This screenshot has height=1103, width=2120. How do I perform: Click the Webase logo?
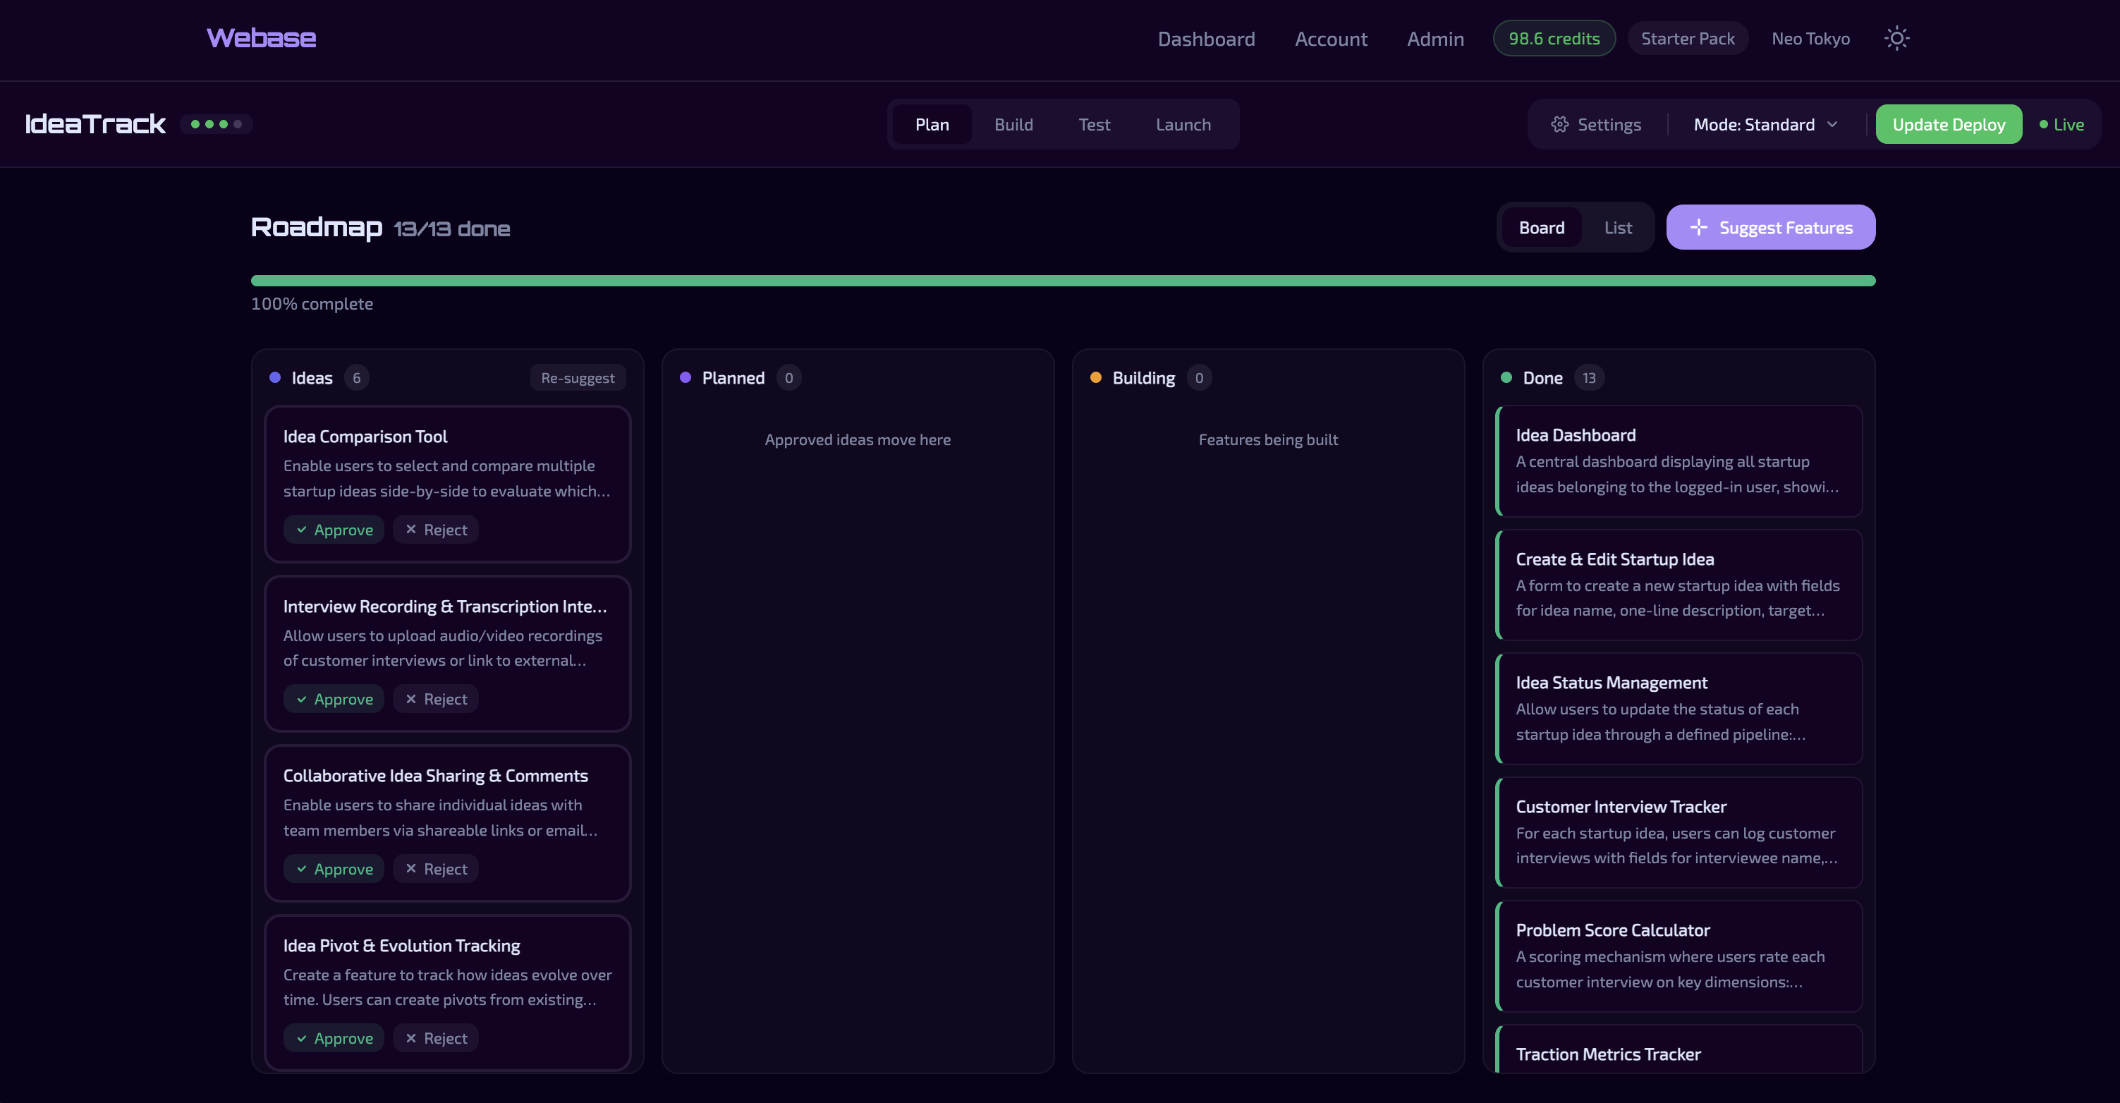point(261,37)
